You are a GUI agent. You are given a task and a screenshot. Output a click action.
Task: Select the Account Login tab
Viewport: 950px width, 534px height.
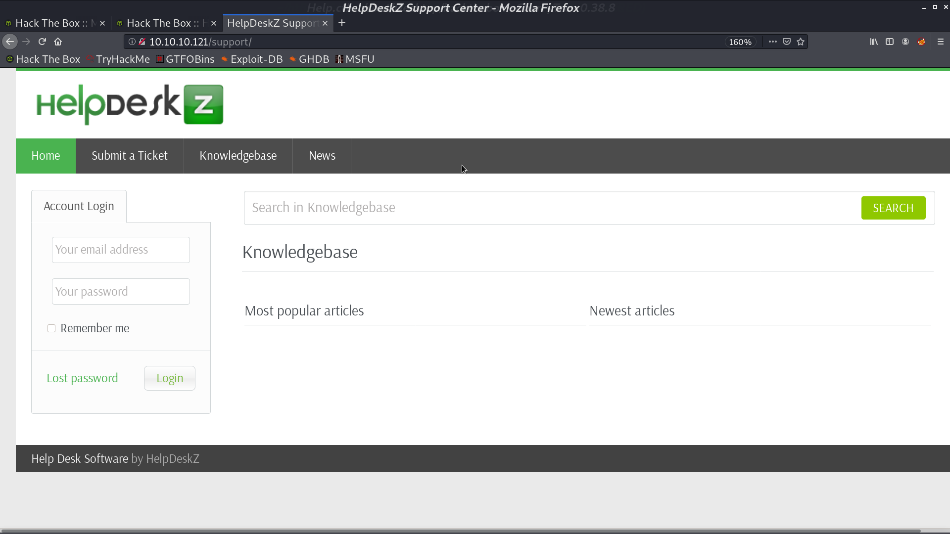pos(79,206)
